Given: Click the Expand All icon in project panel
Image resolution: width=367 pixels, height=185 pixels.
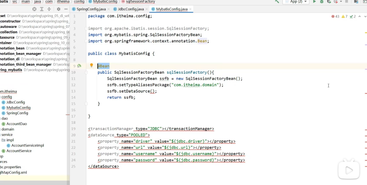Looking at the screenshot, I should (42, 9).
